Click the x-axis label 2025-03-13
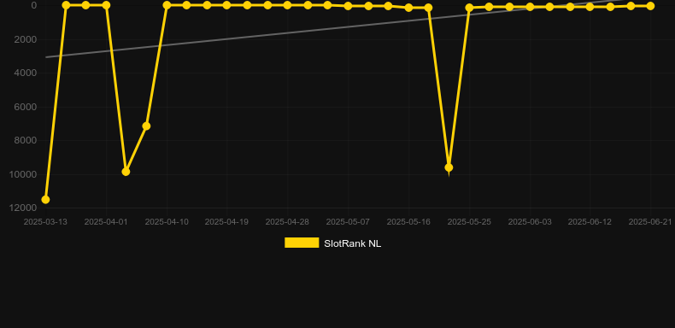The image size is (675, 328). click(x=45, y=222)
